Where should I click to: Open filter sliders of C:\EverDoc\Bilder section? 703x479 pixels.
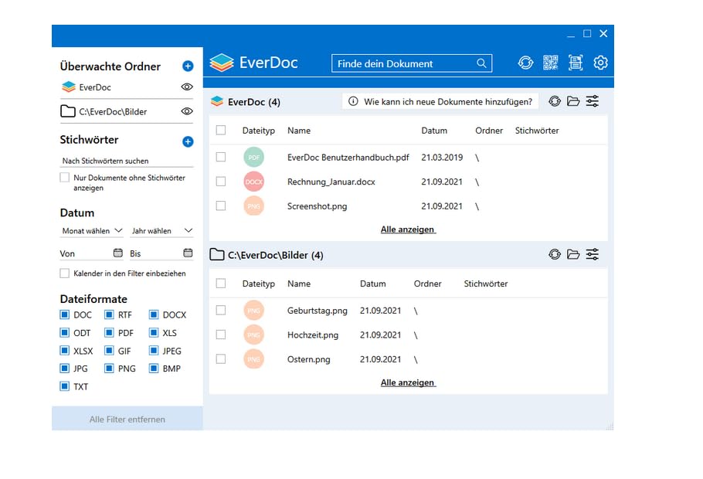(593, 255)
